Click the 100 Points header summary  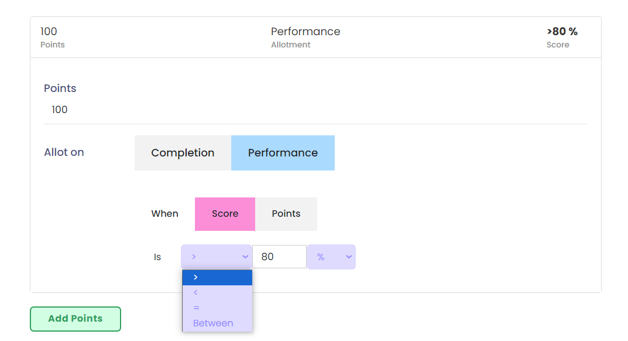52,37
